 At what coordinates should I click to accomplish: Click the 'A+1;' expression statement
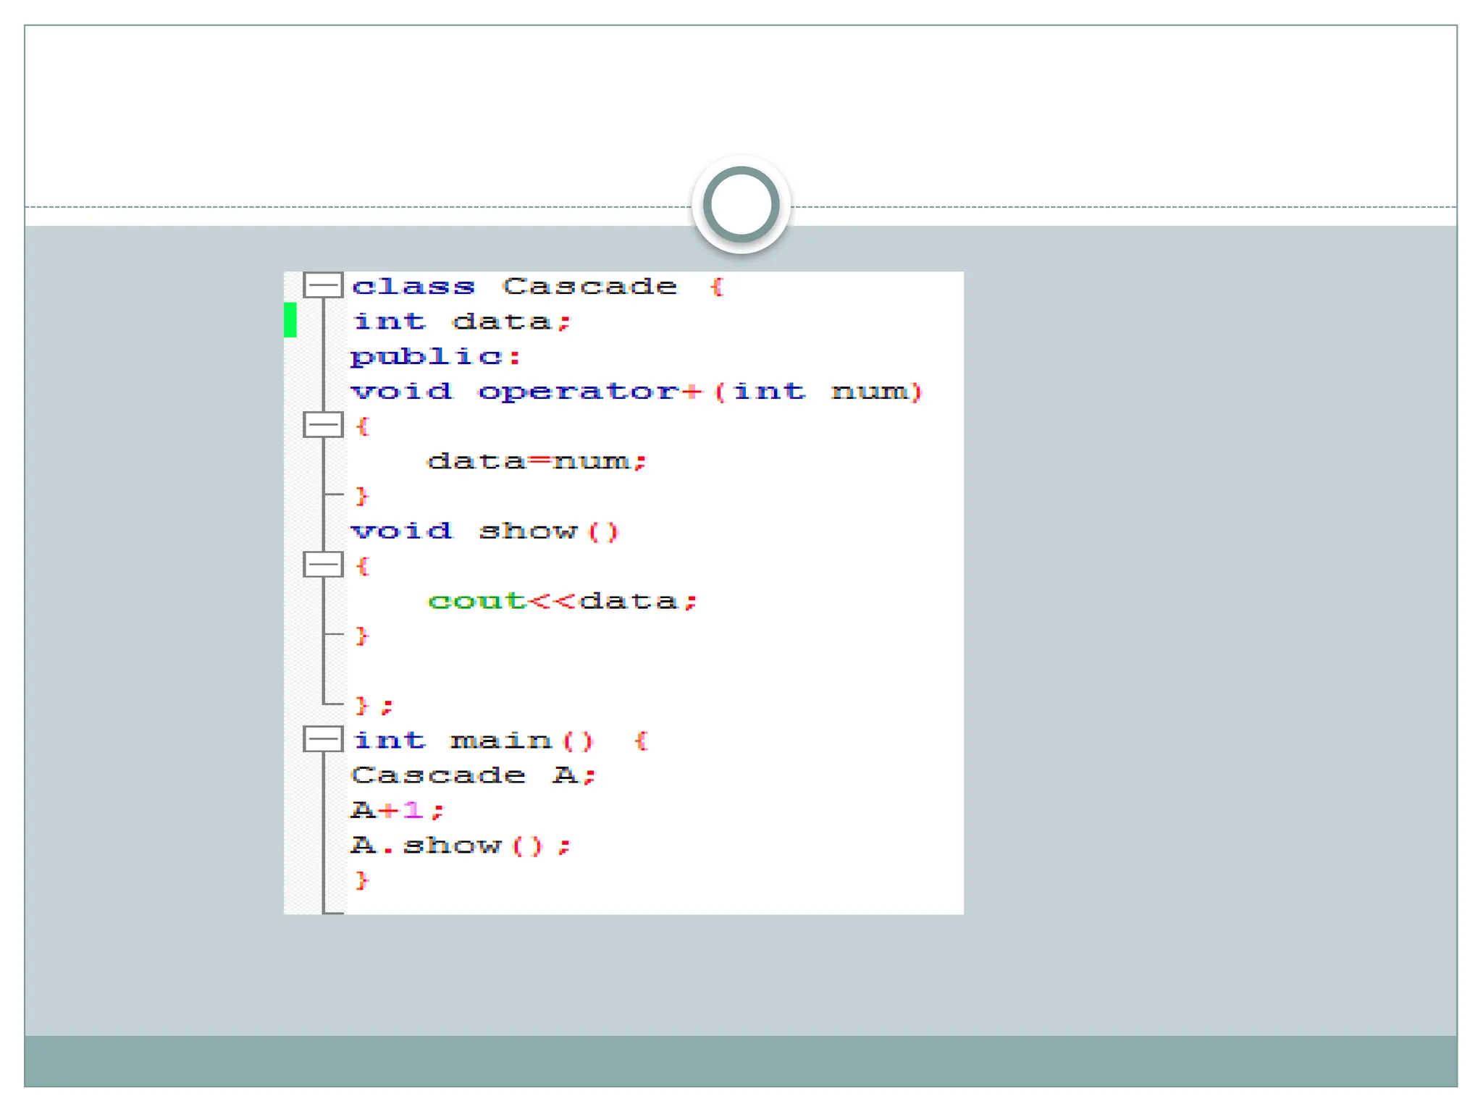click(397, 810)
